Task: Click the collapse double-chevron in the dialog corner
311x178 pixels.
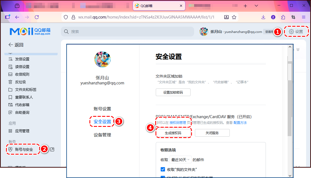Action: 297,50
